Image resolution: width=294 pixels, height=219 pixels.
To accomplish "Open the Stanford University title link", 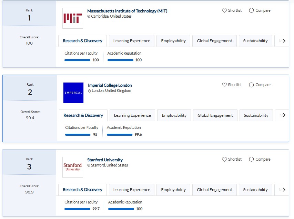I will pos(105,160).
